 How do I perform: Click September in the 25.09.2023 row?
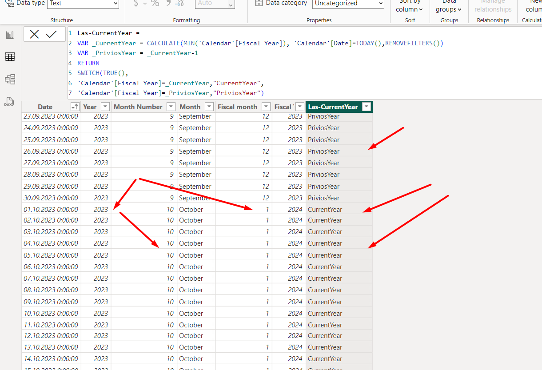(x=195, y=140)
